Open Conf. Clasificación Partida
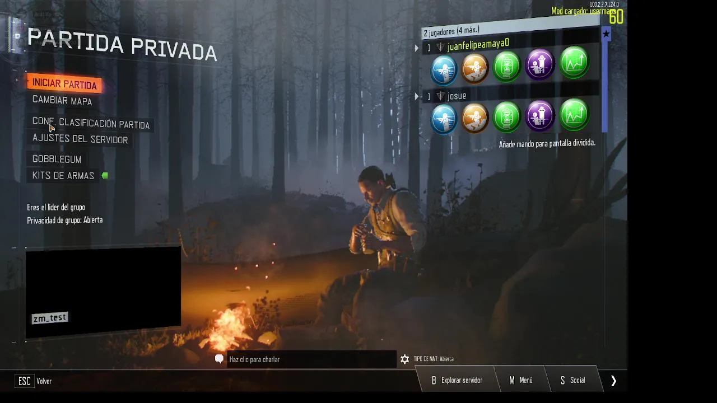The width and height of the screenshot is (717, 403). [91, 123]
